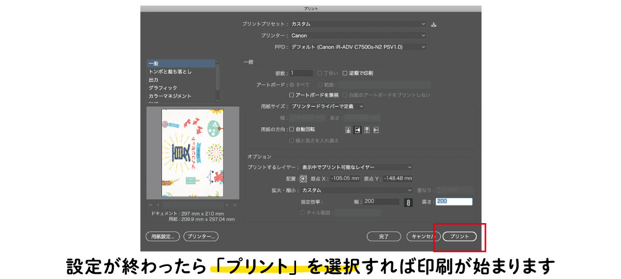Click the print preview thumbnail
Screen dimensions: 621x279
[193, 153]
